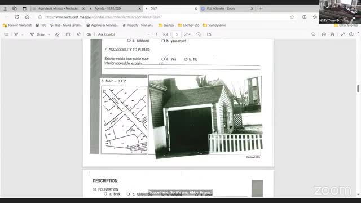
Task: Open the EnerGov favorites folder
Action: 166,25
